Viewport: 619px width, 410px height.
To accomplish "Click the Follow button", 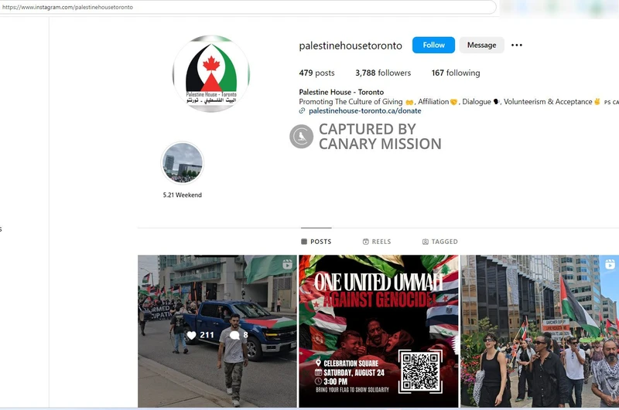I will (433, 45).
